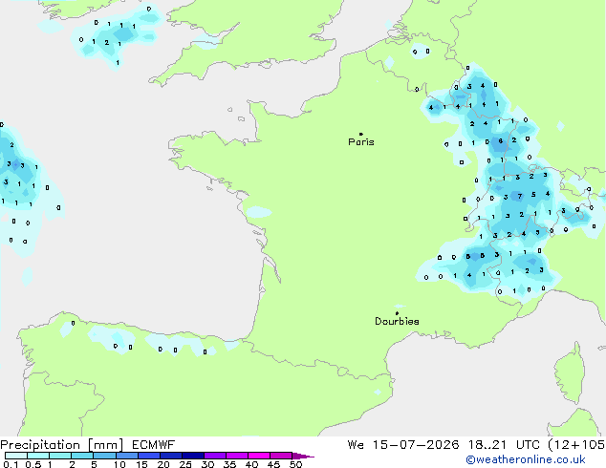Screen dimensions: 606x468
Task: Select the 40–45 mm magenta legend swatch
Action: click(x=259, y=456)
